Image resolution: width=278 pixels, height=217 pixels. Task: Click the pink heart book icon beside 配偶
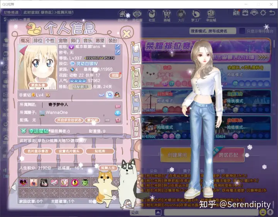point(118,120)
